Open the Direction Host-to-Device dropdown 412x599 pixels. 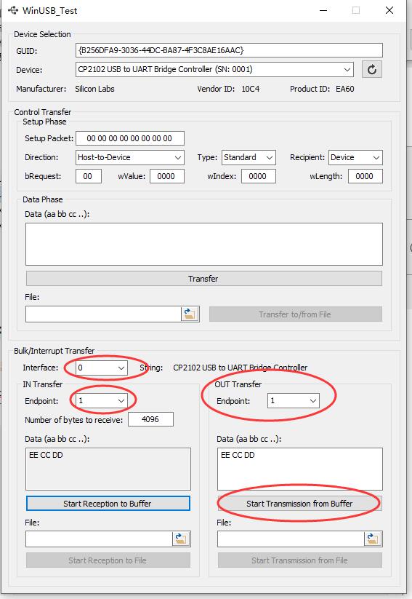click(x=129, y=157)
